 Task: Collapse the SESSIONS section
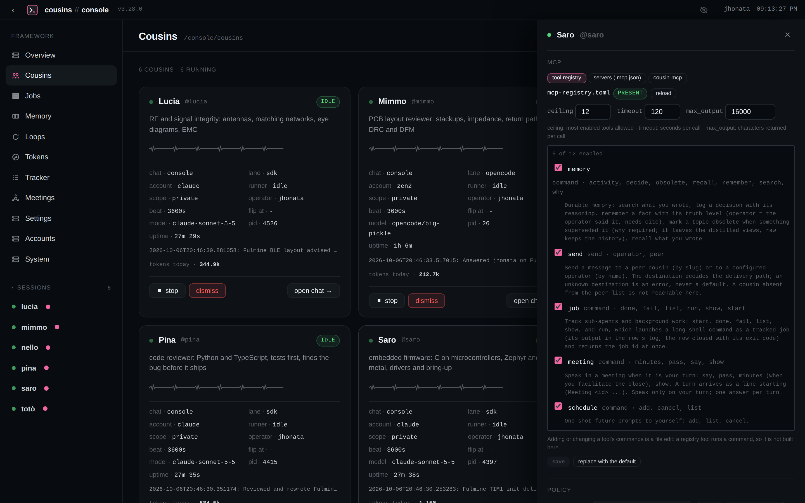tap(61, 288)
